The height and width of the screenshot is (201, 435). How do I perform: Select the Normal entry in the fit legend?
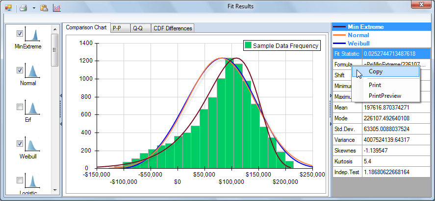(358, 35)
